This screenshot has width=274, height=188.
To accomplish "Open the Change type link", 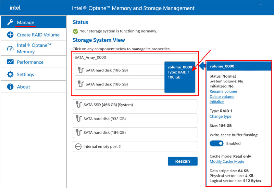I will tap(220, 116).
